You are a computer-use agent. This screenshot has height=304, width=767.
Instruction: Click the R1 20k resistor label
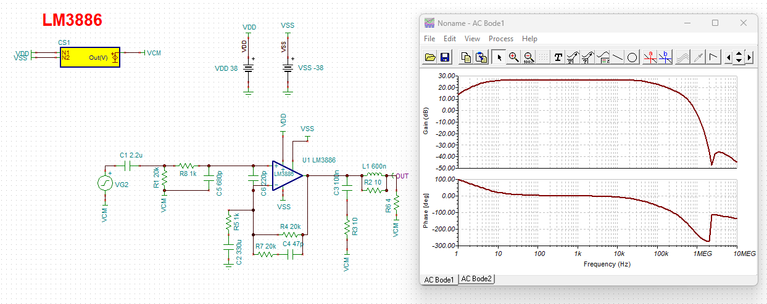tap(157, 177)
